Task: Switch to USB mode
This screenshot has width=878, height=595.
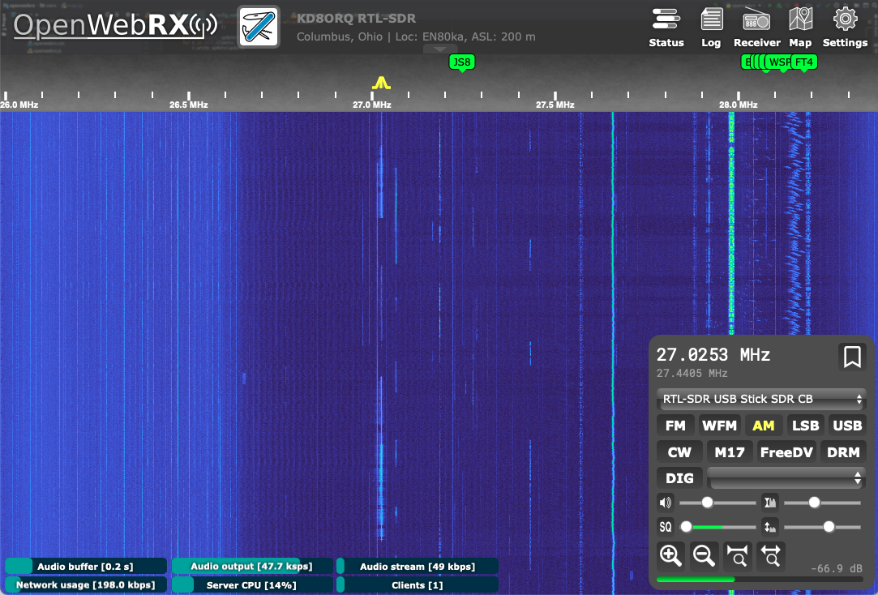Action: coord(846,425)
